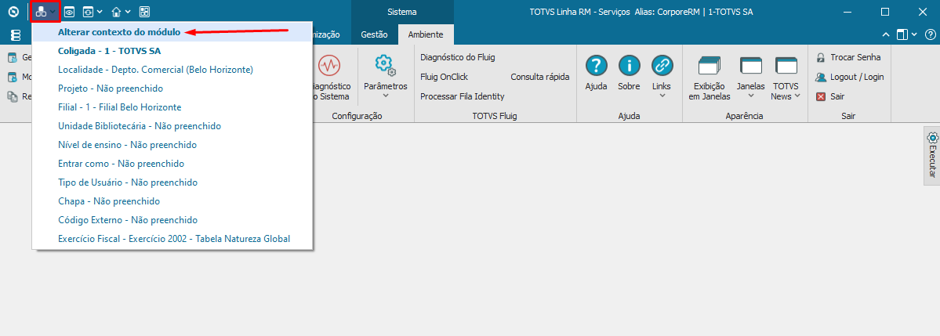The width and height of the screenshot is (940, 336).
Task: Switch to the Ambiente ribbon tab
Action: coord(426,34)
